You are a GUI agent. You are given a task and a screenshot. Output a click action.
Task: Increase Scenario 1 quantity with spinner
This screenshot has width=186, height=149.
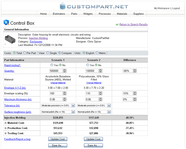point(65,70)
